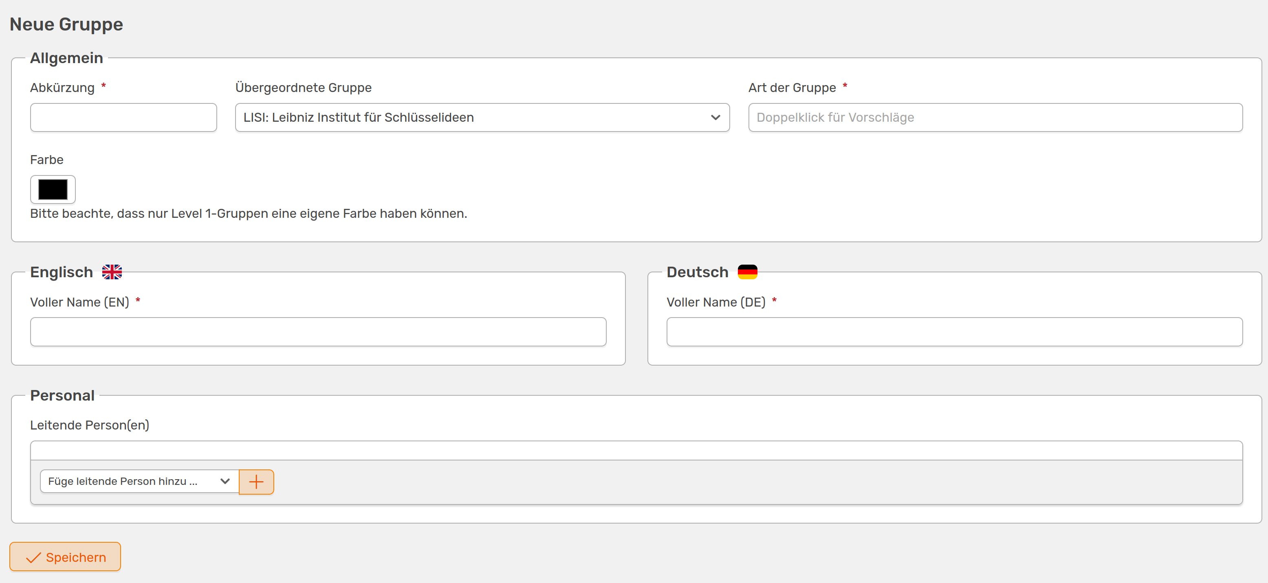This screenshot has width=1268, height=583.
Task: Click the German flag icon
Action: 747,272
